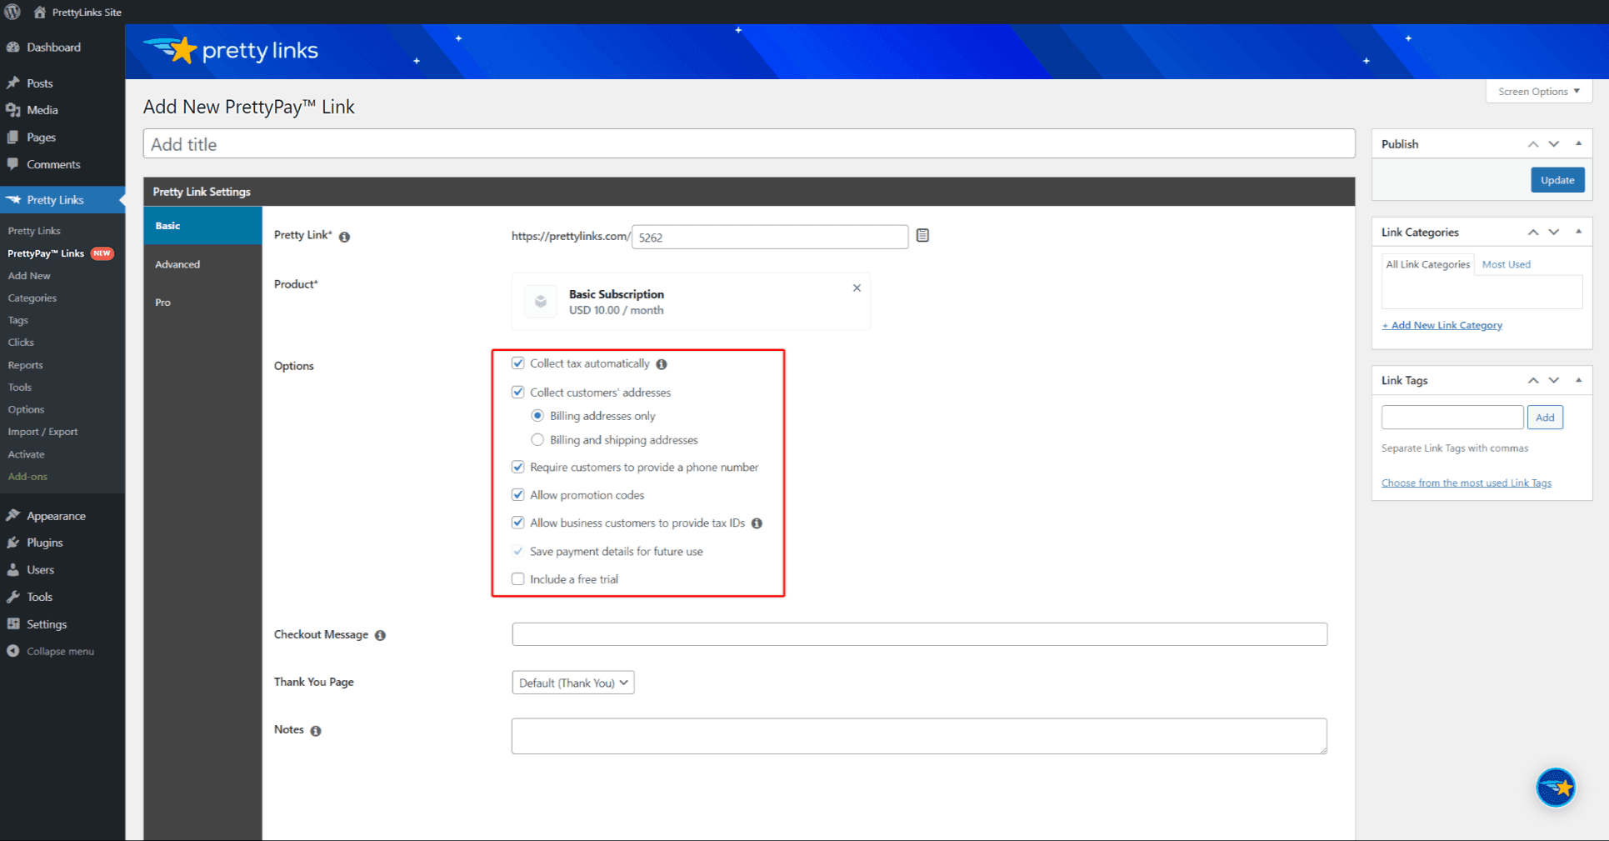Uncheck Allow promotion codes

tap(517, 494)
